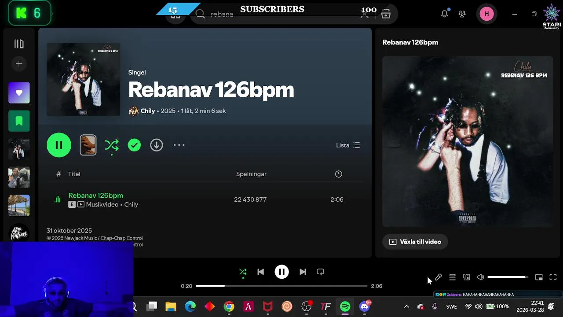Click the volume slider
Viewport: 563px width, 317px height.
pos(508,277)
